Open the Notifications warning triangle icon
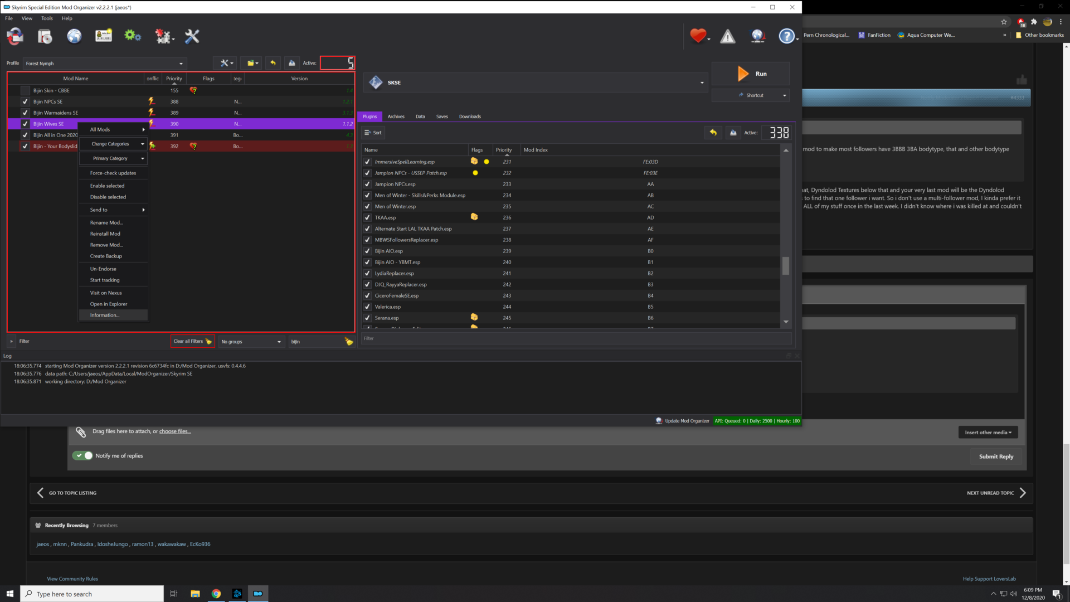 coord(727,36)
